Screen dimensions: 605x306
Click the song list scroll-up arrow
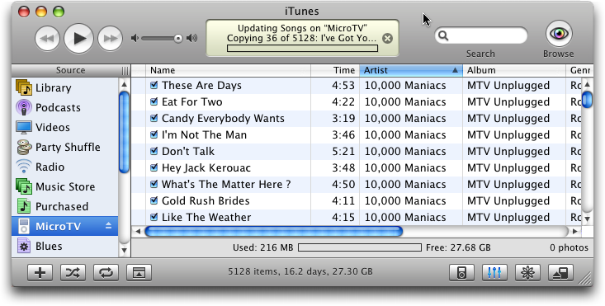tap(587, 84)
